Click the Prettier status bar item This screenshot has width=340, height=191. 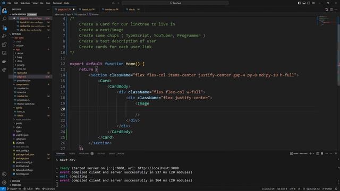327,189
